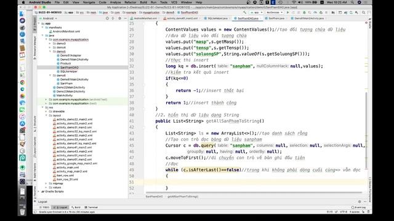Image resolution: width=394 pixels, height=221 pixels.
Task: Collapse the layout folder
Action: [46, 115]
